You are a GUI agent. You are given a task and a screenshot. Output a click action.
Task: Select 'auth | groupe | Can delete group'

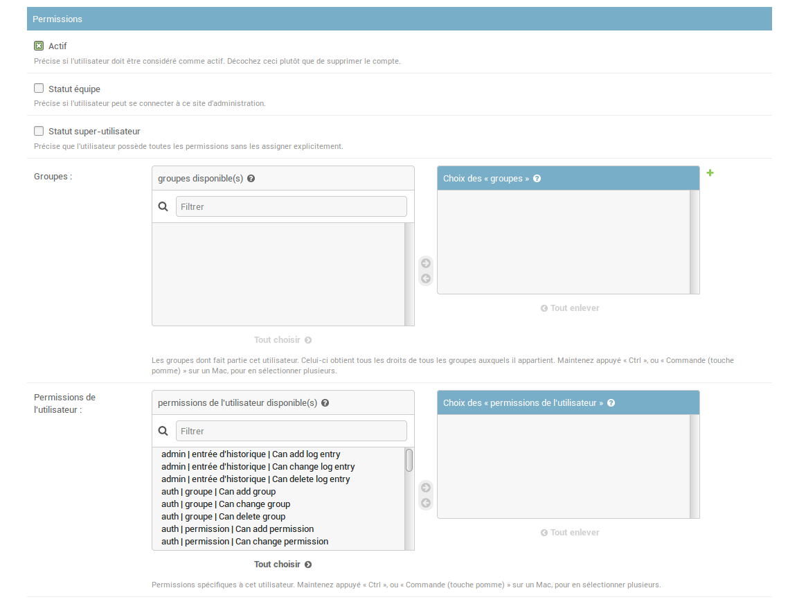(x=278, y=517)
